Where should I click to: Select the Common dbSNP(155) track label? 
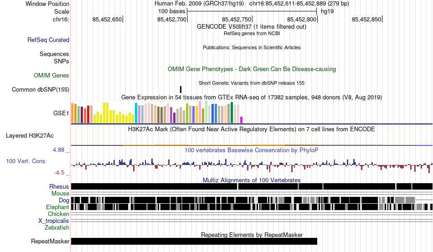pos(41,89)
